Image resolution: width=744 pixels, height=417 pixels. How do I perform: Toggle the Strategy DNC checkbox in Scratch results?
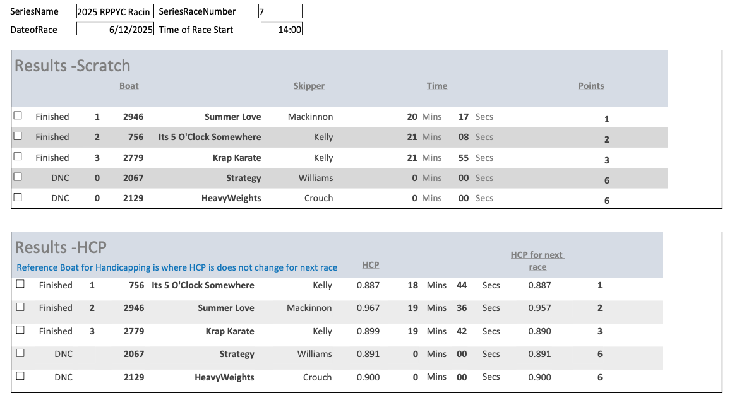[x=18, y=177]
